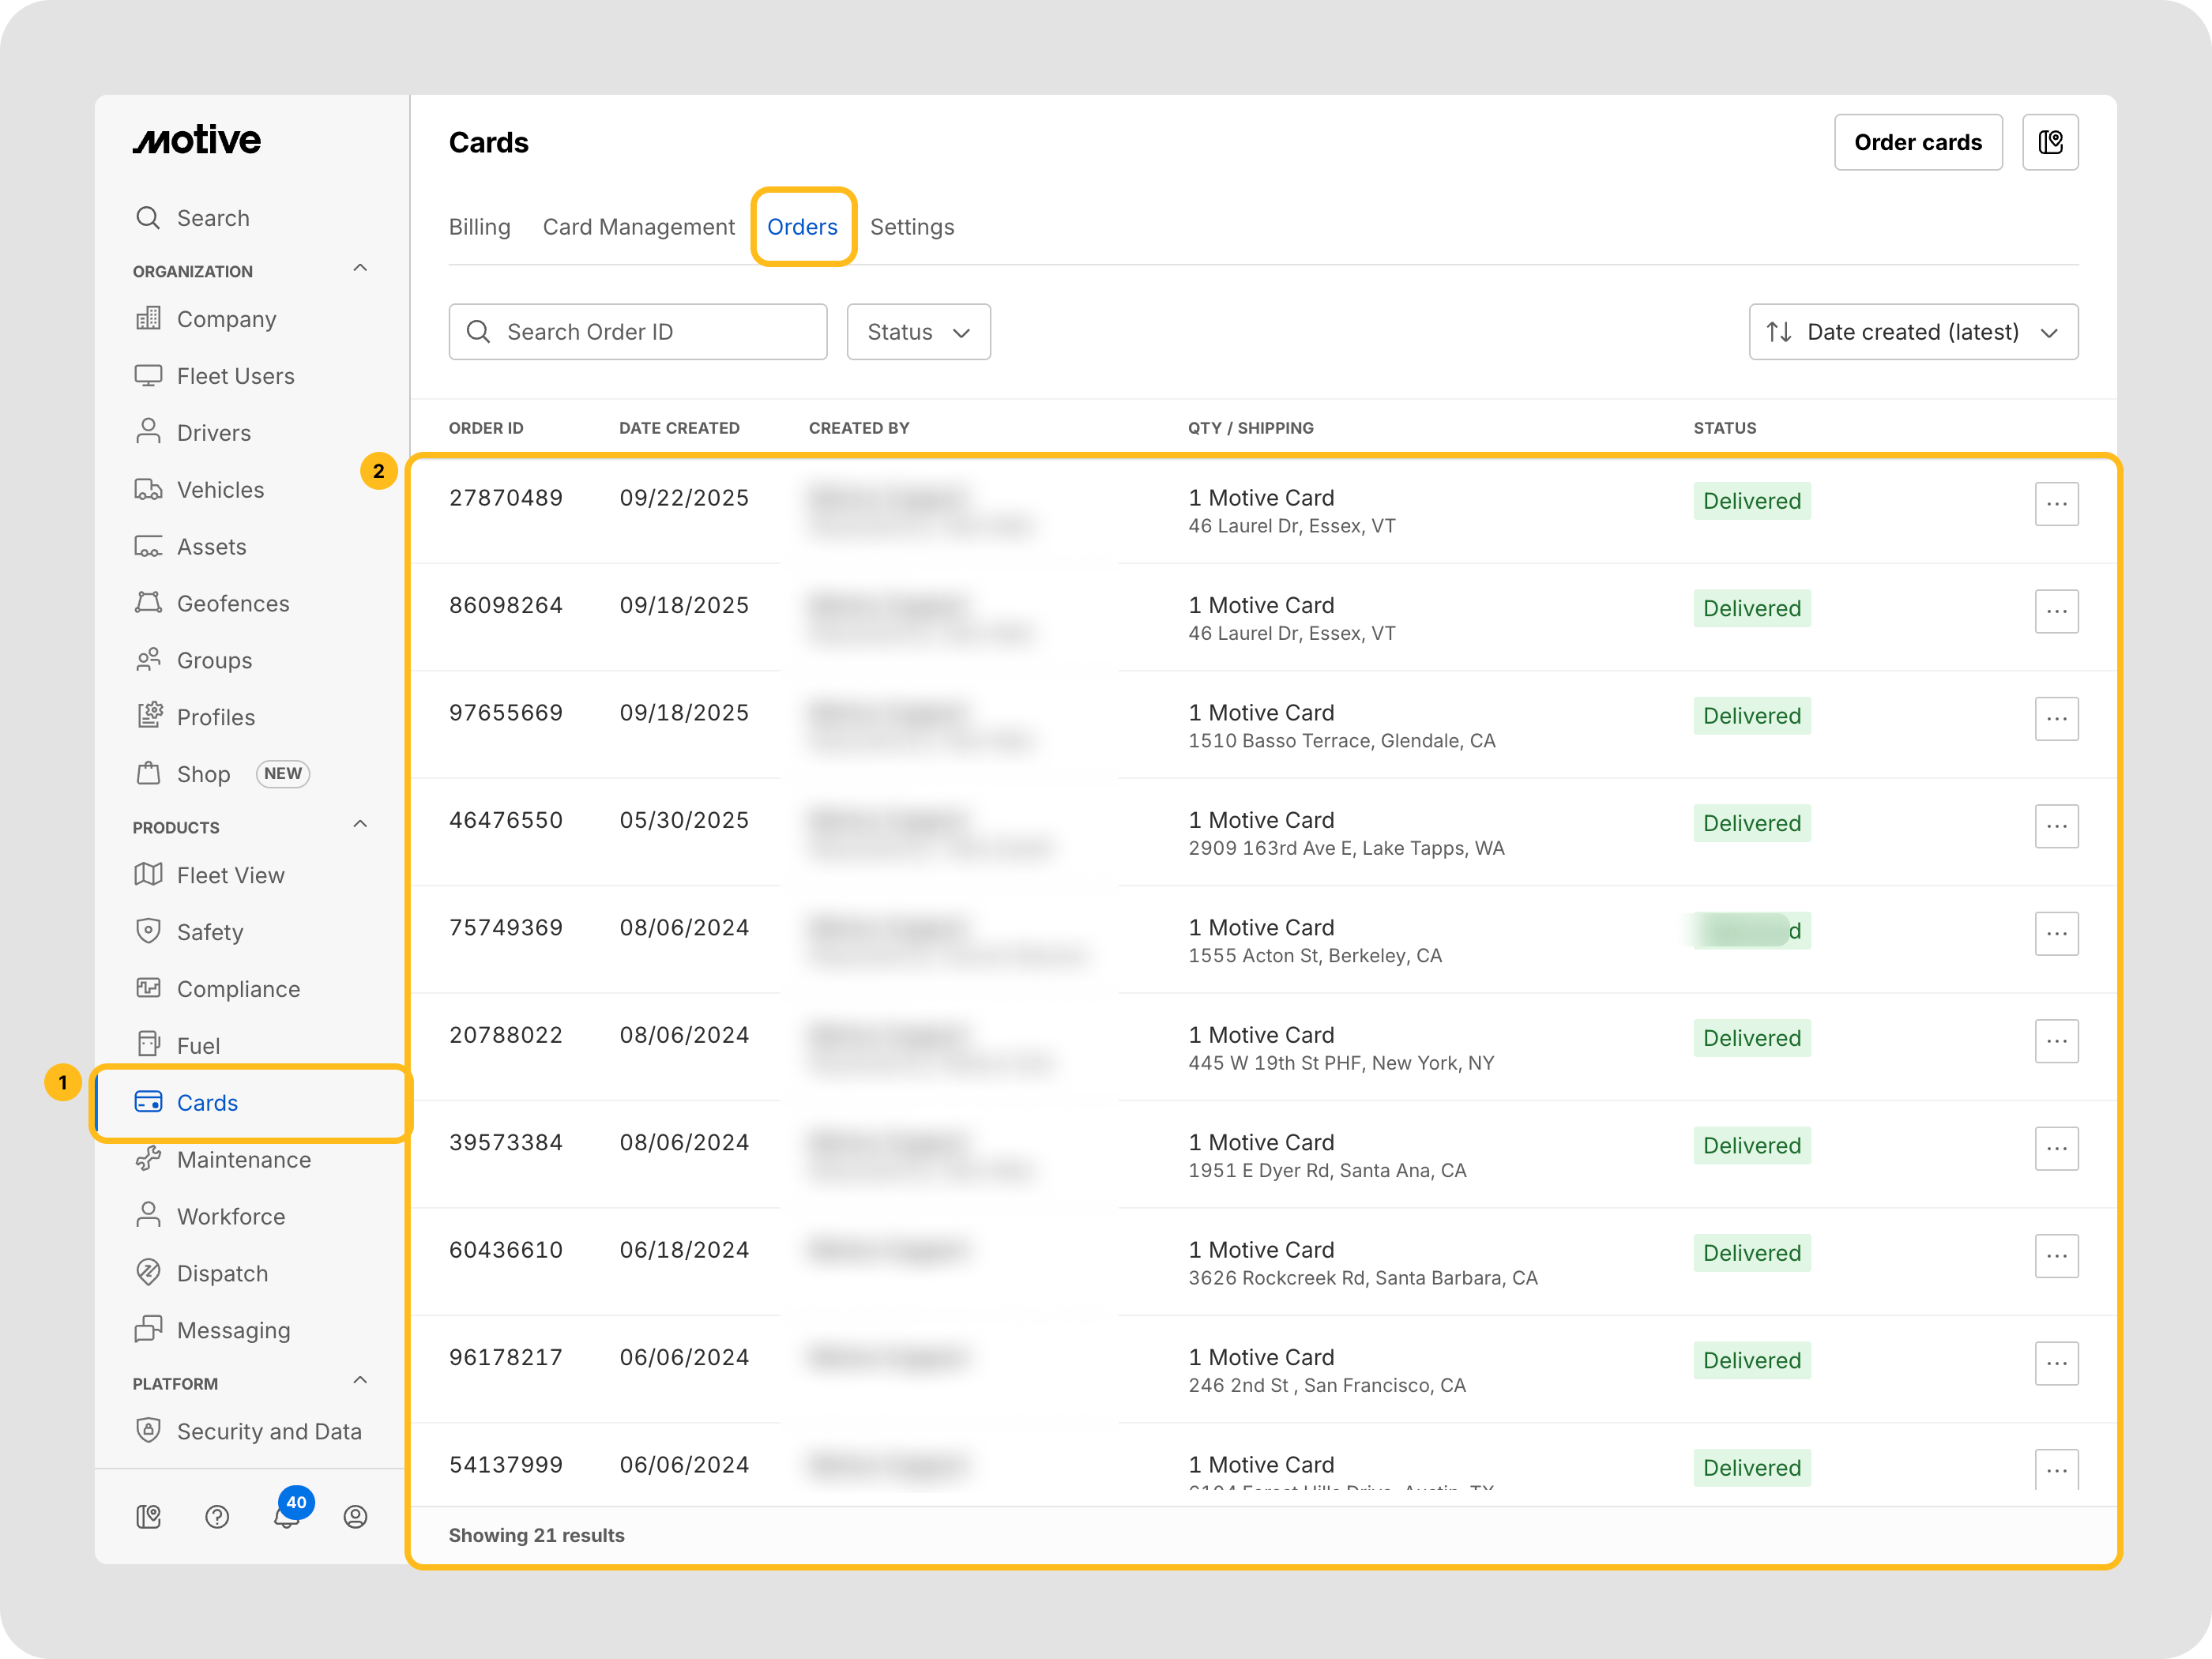Click the help question mark icon

217,1517
